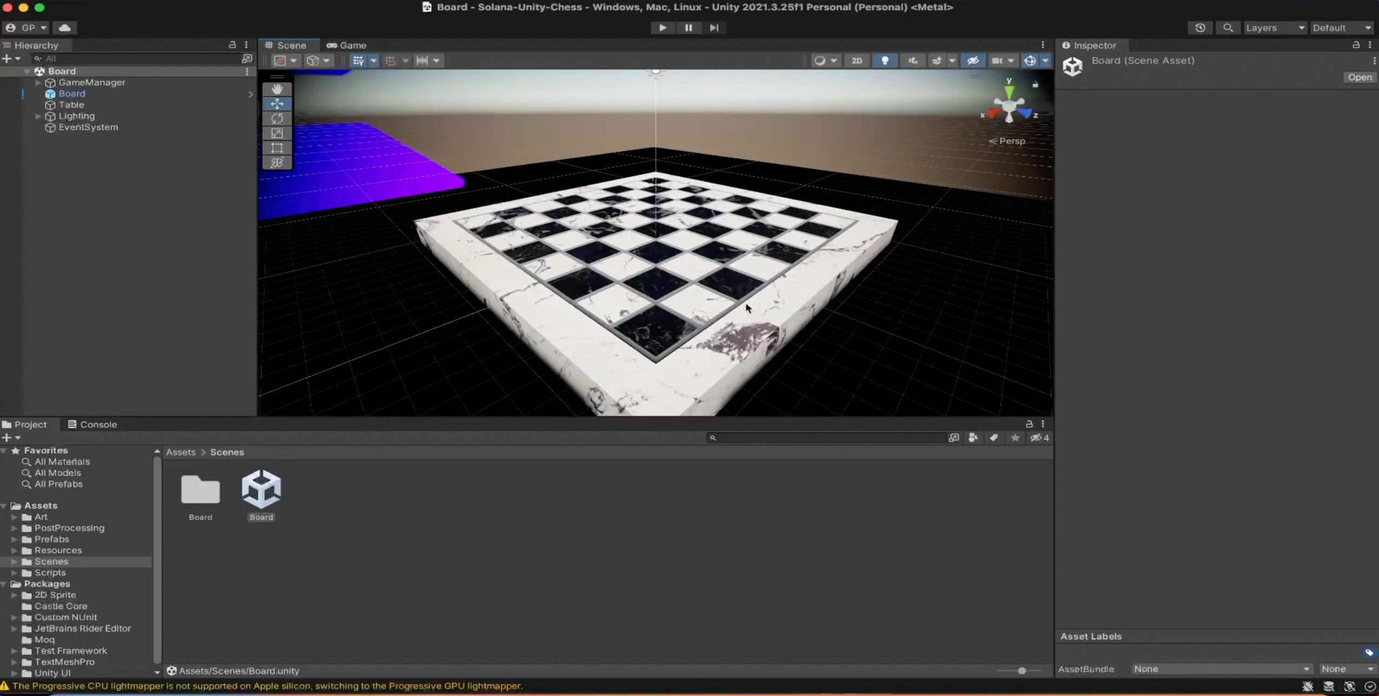Toggle scene lighting bulb button
Image resolution: width=1379 pixels, height=696 pixels.
coord(885,61)
